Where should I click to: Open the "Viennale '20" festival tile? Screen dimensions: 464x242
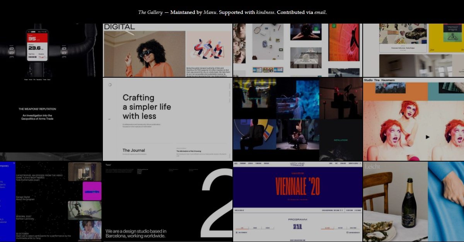[297, 186]
